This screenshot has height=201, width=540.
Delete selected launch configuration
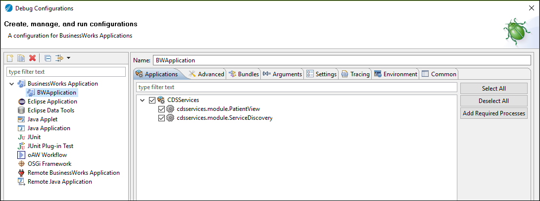click(32, 58)
